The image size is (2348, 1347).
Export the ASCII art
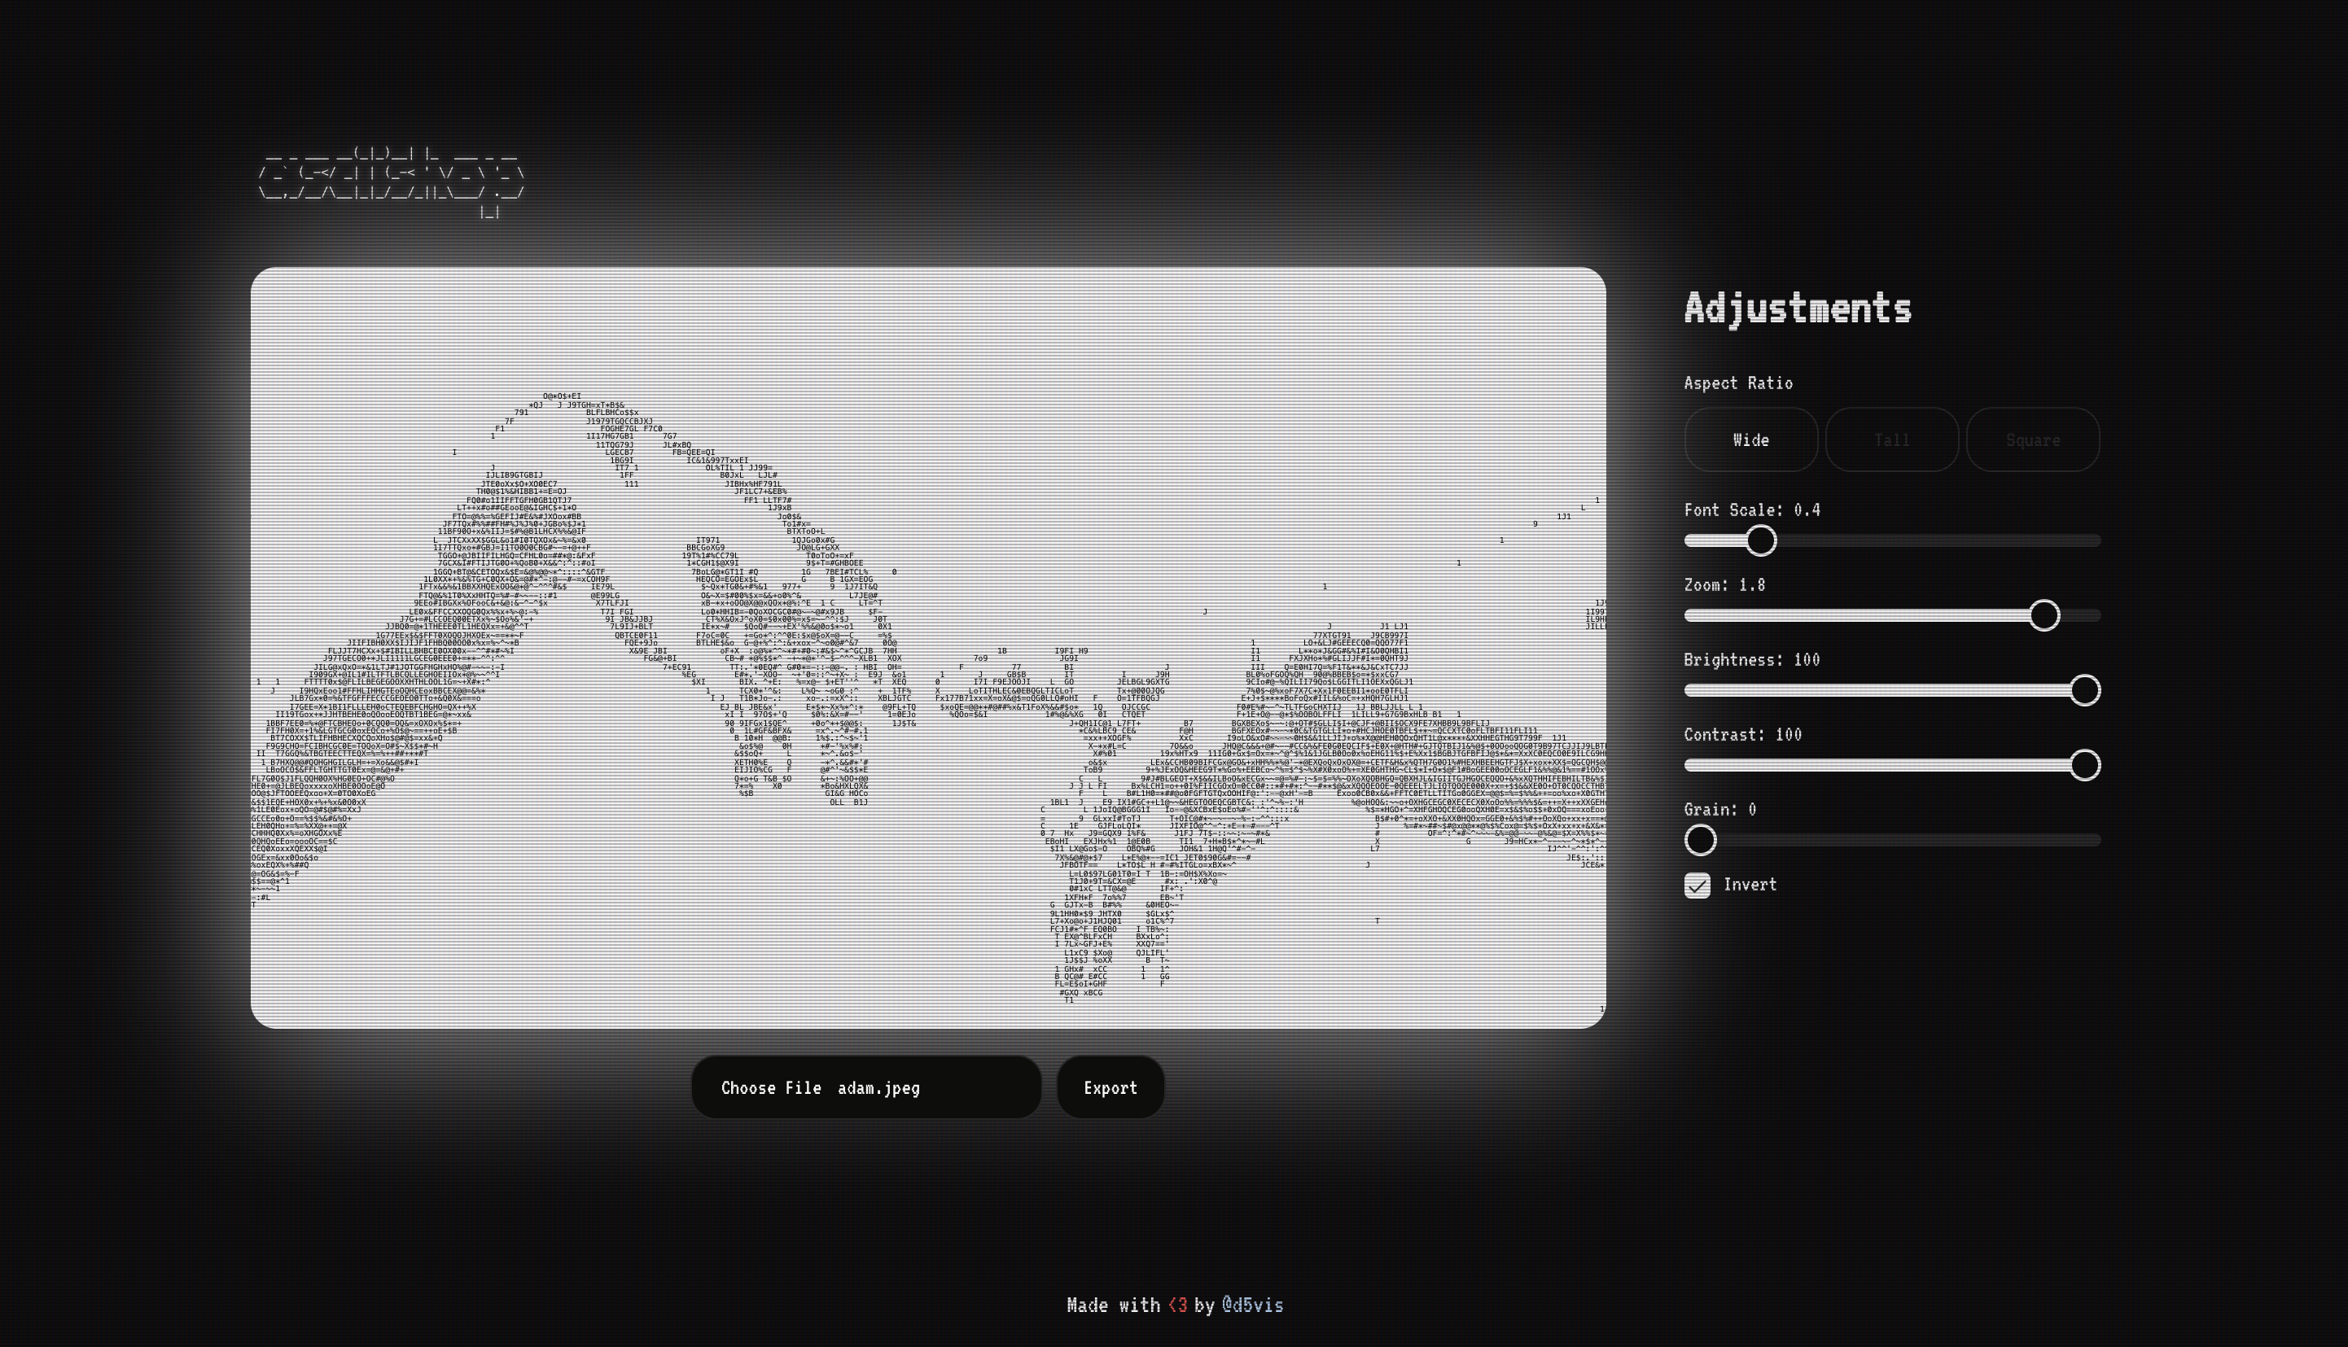(1110, 1087)
